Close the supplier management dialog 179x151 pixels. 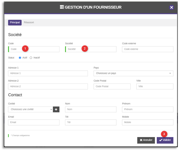172,7
